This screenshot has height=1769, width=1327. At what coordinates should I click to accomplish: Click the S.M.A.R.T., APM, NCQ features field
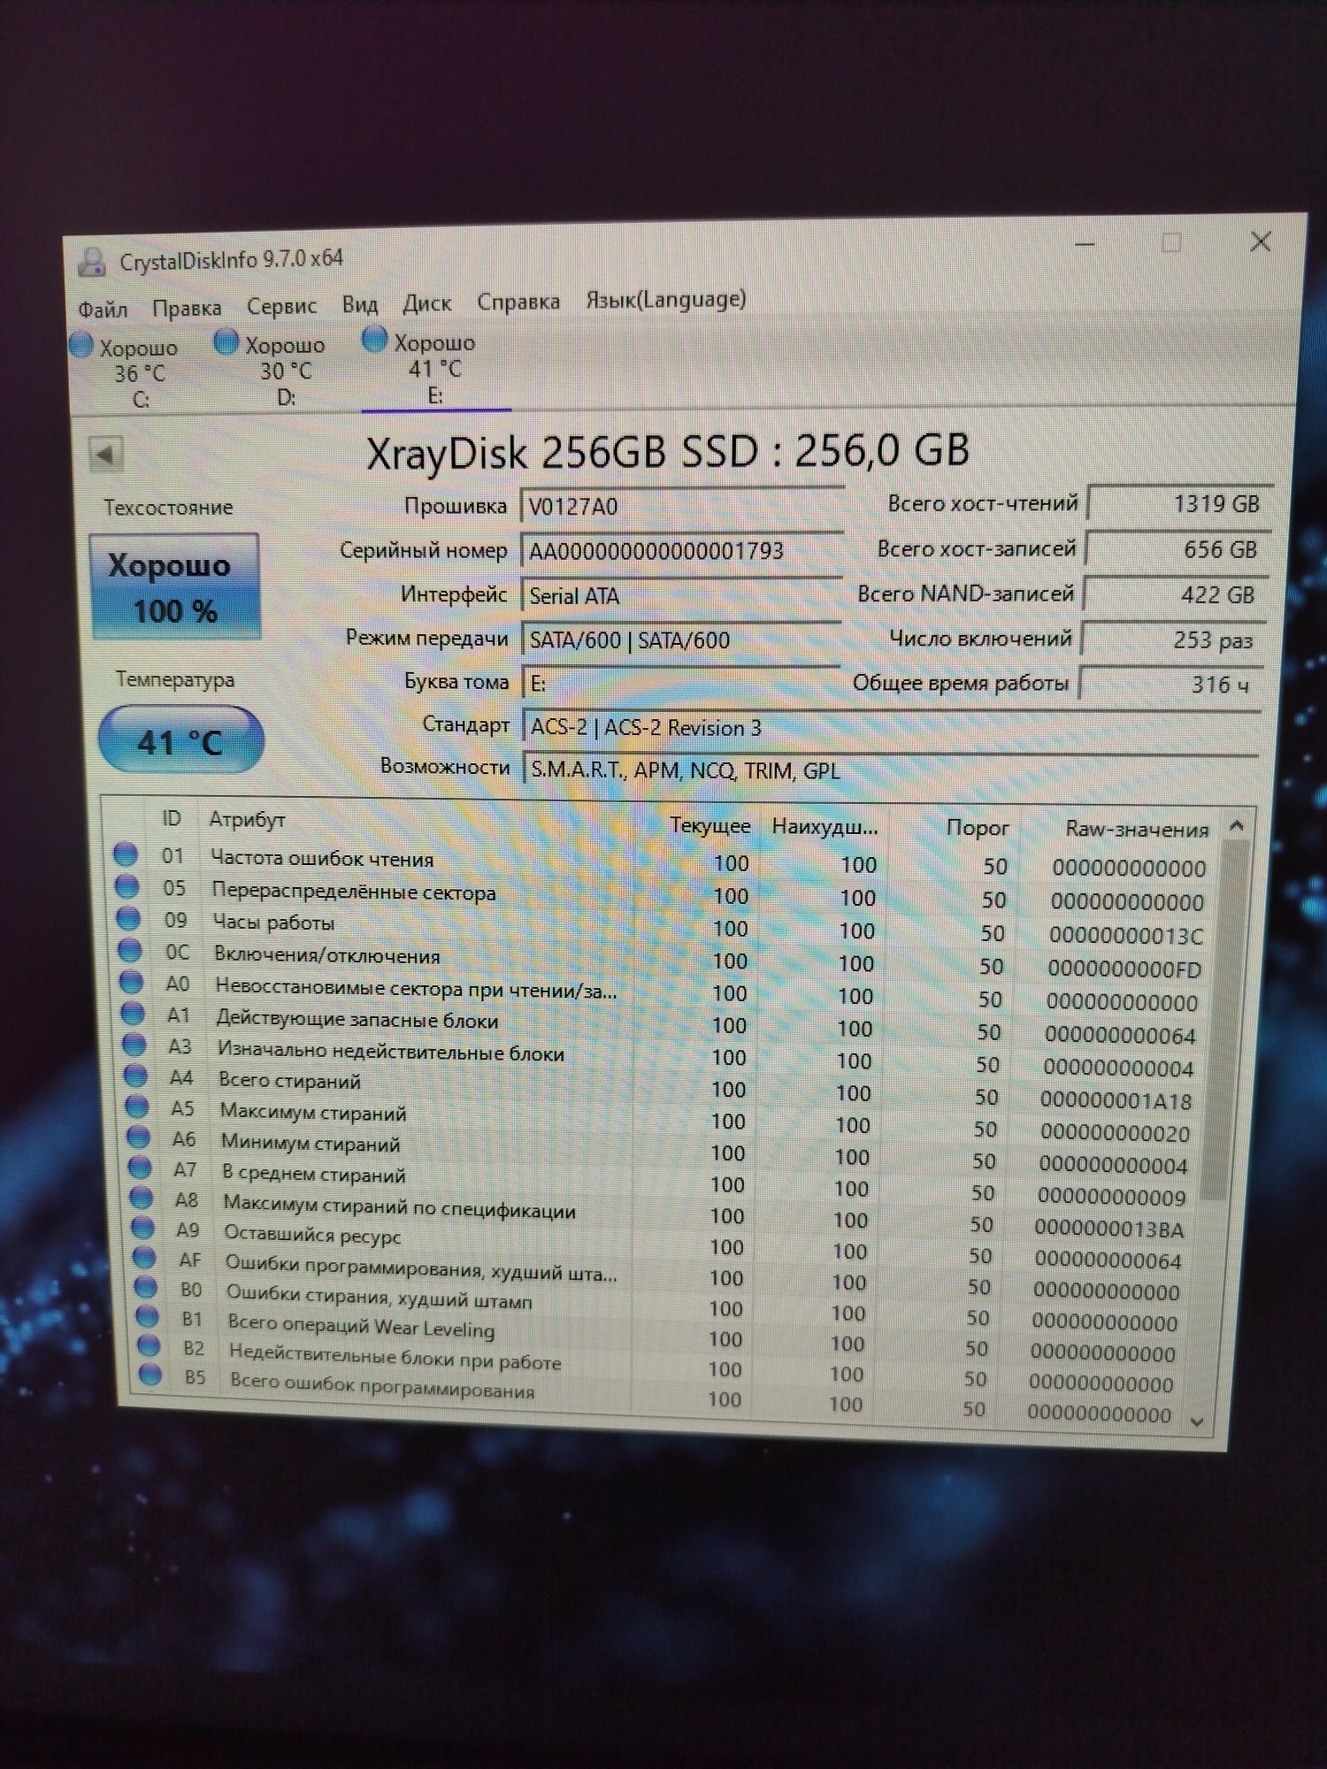pos(892,769)
